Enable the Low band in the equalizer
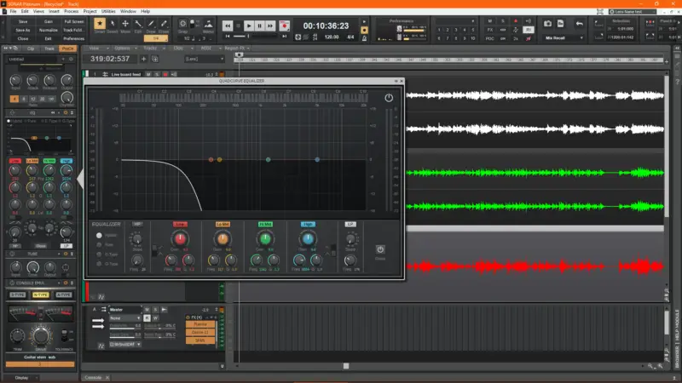The image size is (682, 383). coord(181,224)
